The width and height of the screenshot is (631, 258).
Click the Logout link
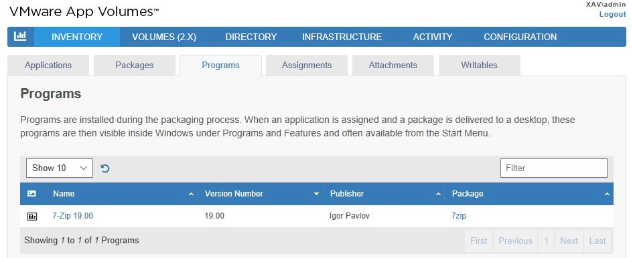[612, 14]
